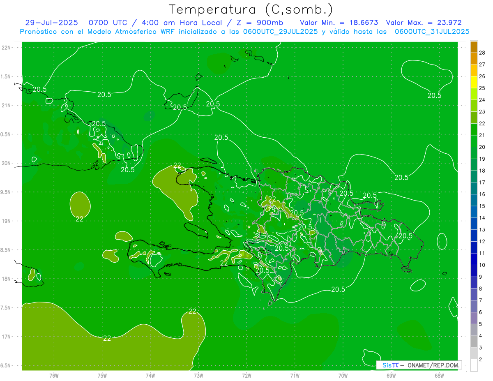Click the '17N' latitude axis label

[x=6, y=337]
